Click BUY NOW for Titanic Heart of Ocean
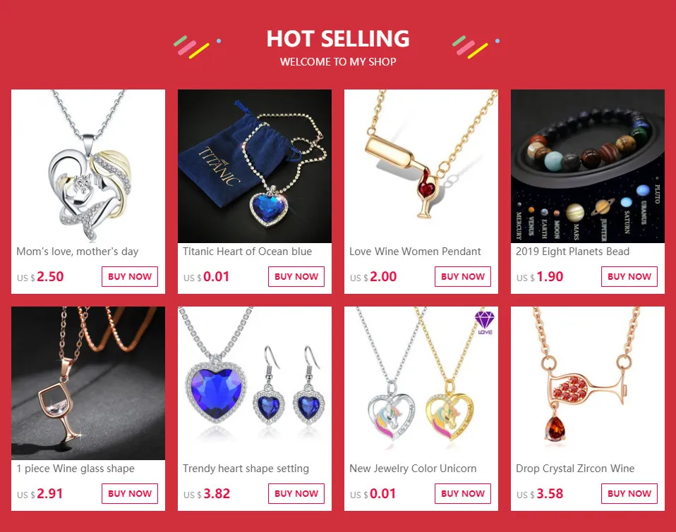The height and width of the screenshot is (532, 676). click(x=296, y=276)
